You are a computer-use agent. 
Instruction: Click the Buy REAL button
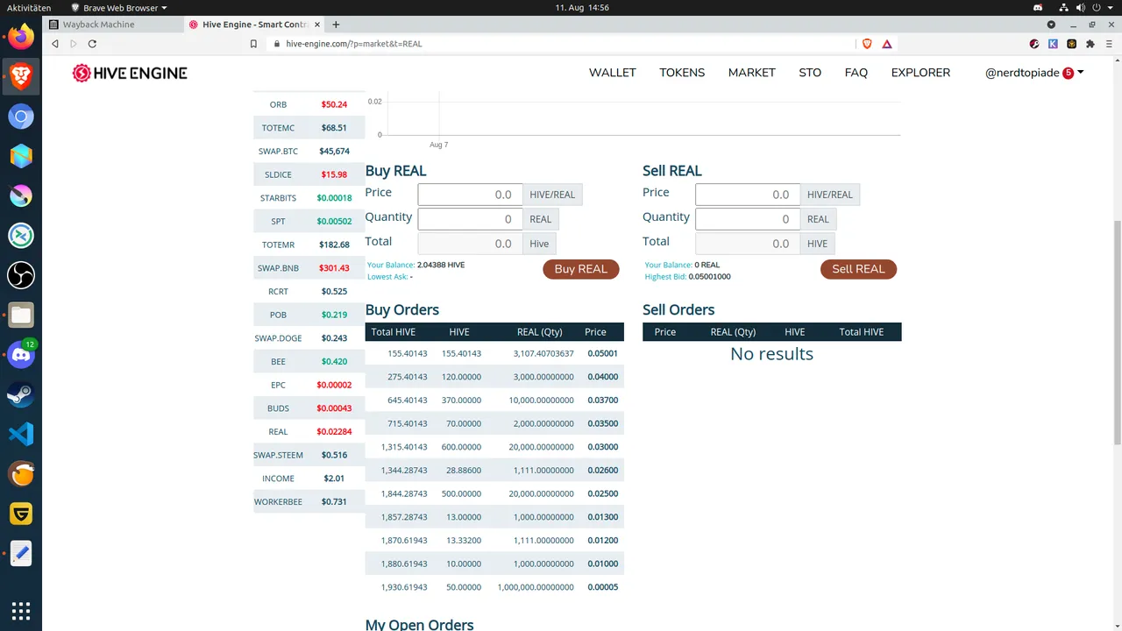coord(580,269)
